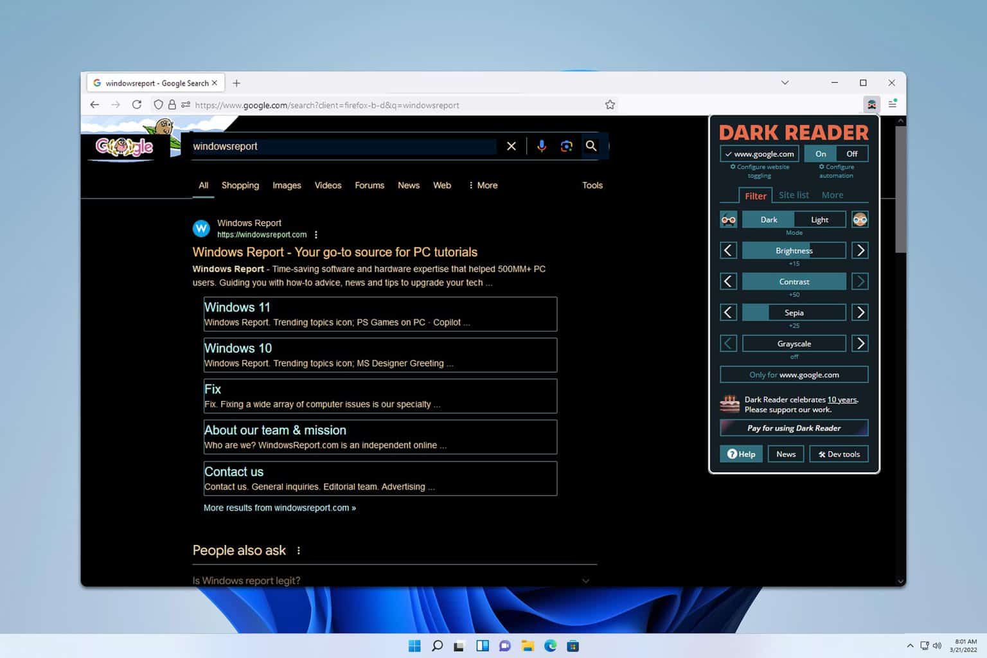Click Pay for using Dark Reader
Screen dimensions: 987x658
tap(794, 428)
